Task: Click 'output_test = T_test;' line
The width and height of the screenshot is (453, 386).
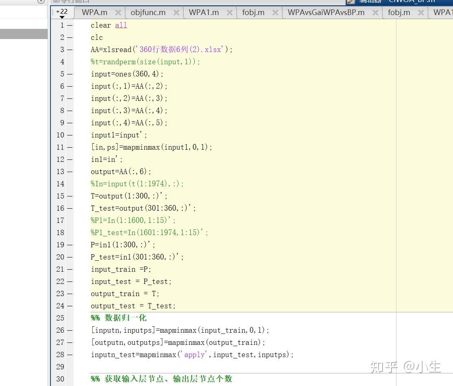Action: pyautogui.click(x=133, y=306)
